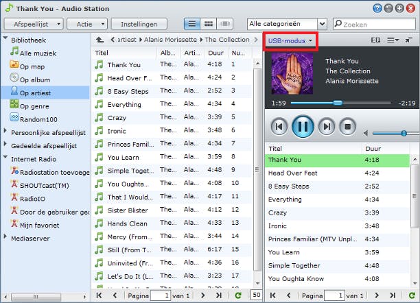Open the equalizer EQ button
The height and width of the screenshot is (303, 420).
375,40
